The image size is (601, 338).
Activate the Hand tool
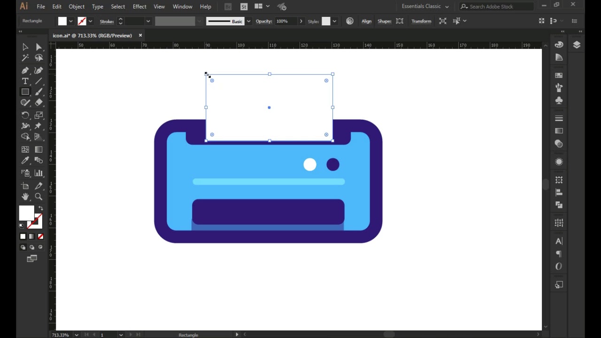(25, 197)
